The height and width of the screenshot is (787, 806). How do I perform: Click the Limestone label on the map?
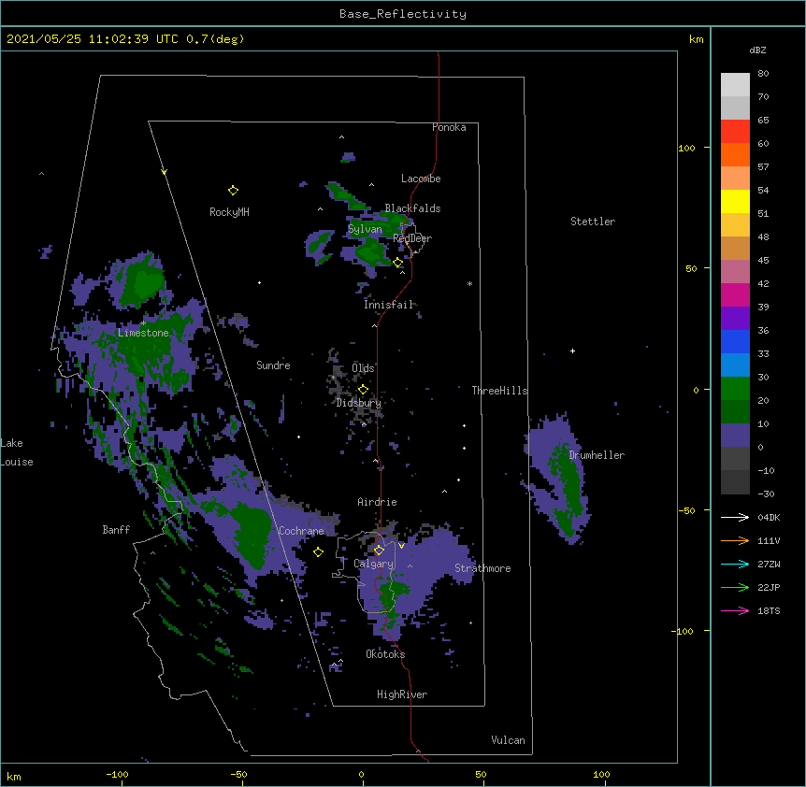pyautogui.click(x=143, y=333)
